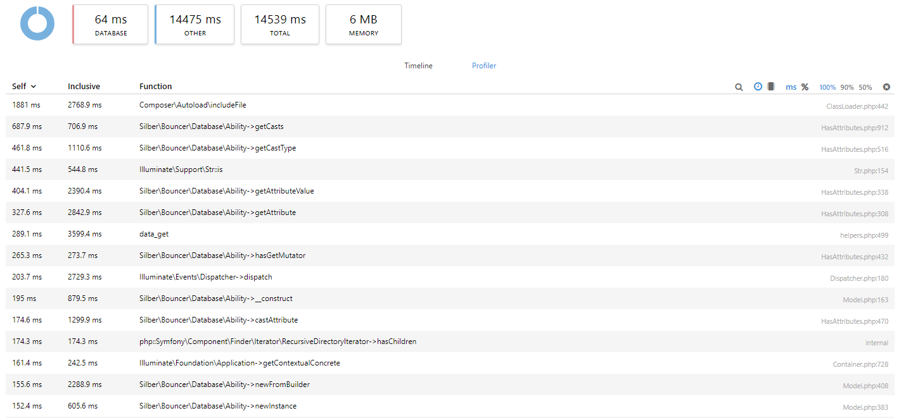
Task: Click the internal file reference
Action: click(x=877, y=343)
